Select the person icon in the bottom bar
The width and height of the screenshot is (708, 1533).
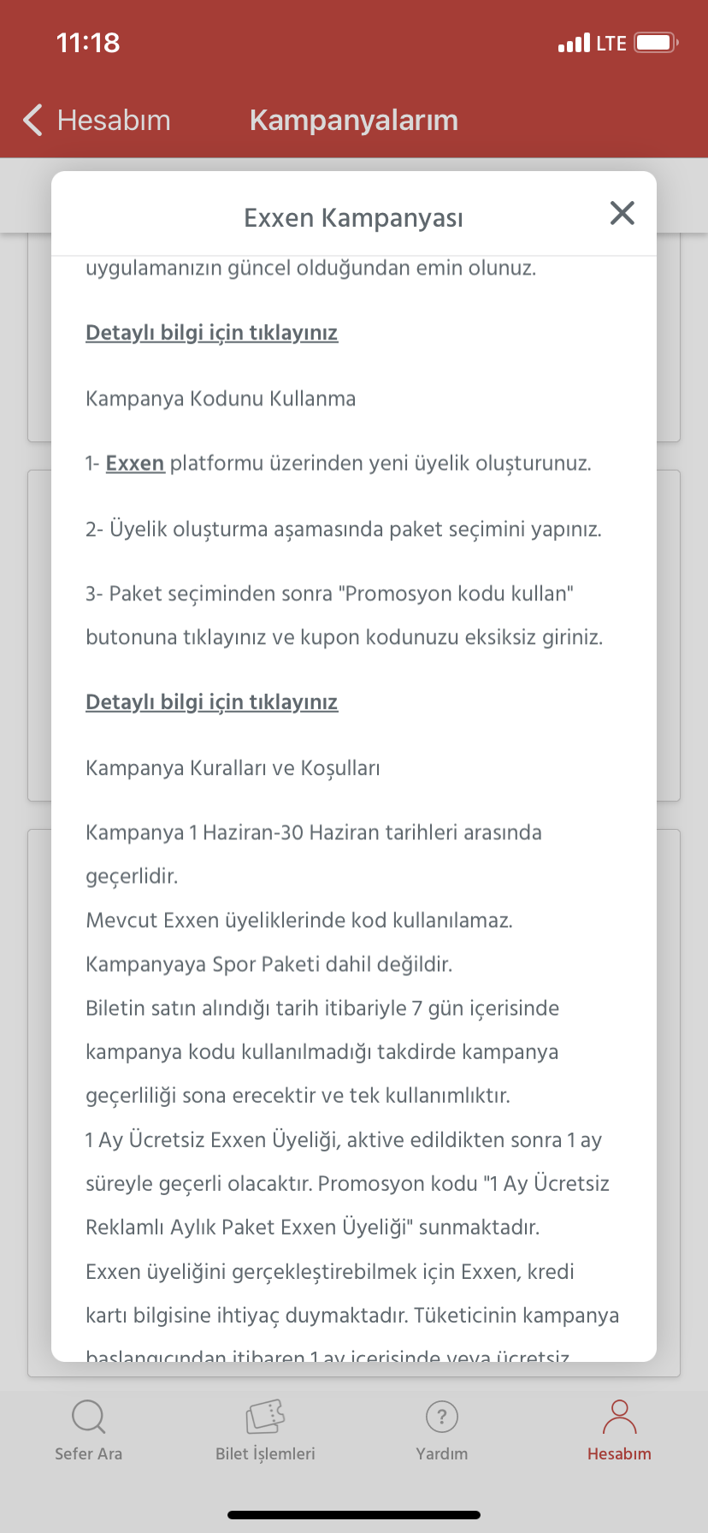coord(619,1418)
